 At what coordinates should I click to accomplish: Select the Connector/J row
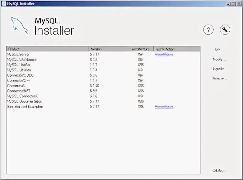pyautogui.click(x=103, y=86)
